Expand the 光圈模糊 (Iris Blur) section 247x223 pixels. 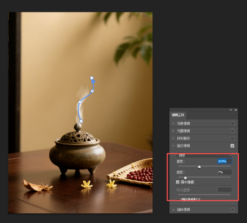coord(173,131)
